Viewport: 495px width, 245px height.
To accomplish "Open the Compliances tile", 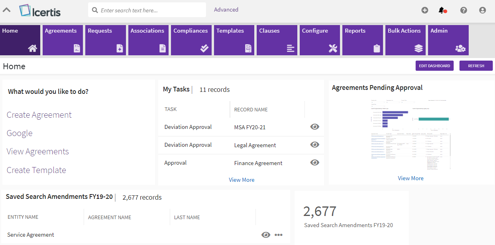I will tap(191, 40).
